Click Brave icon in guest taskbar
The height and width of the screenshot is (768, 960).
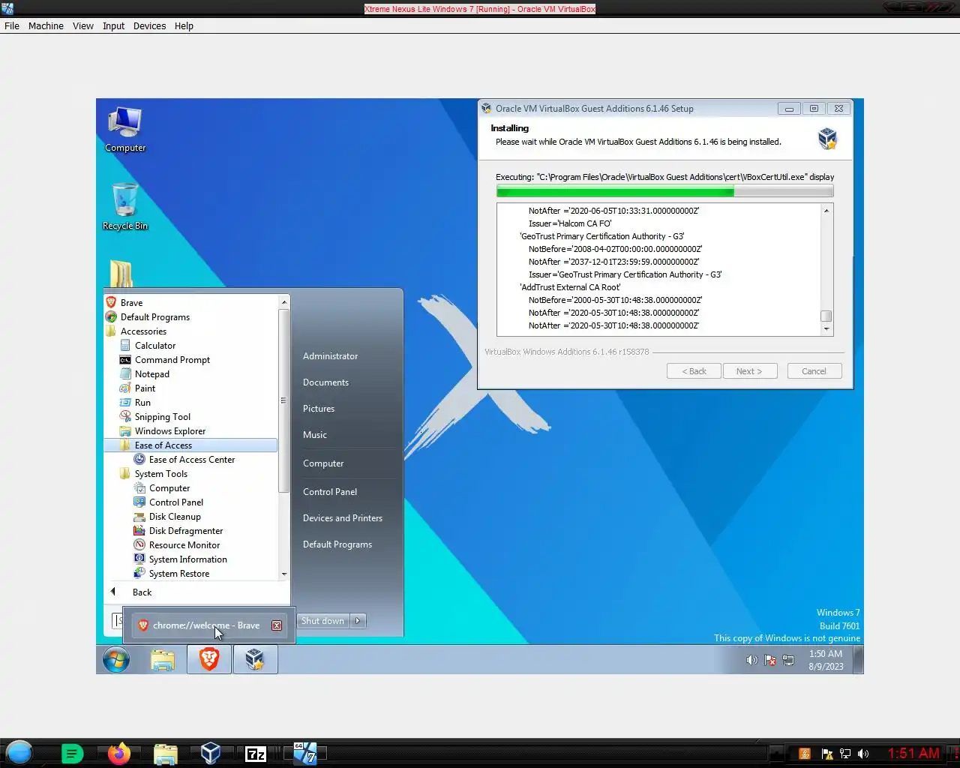click(209, 659)
